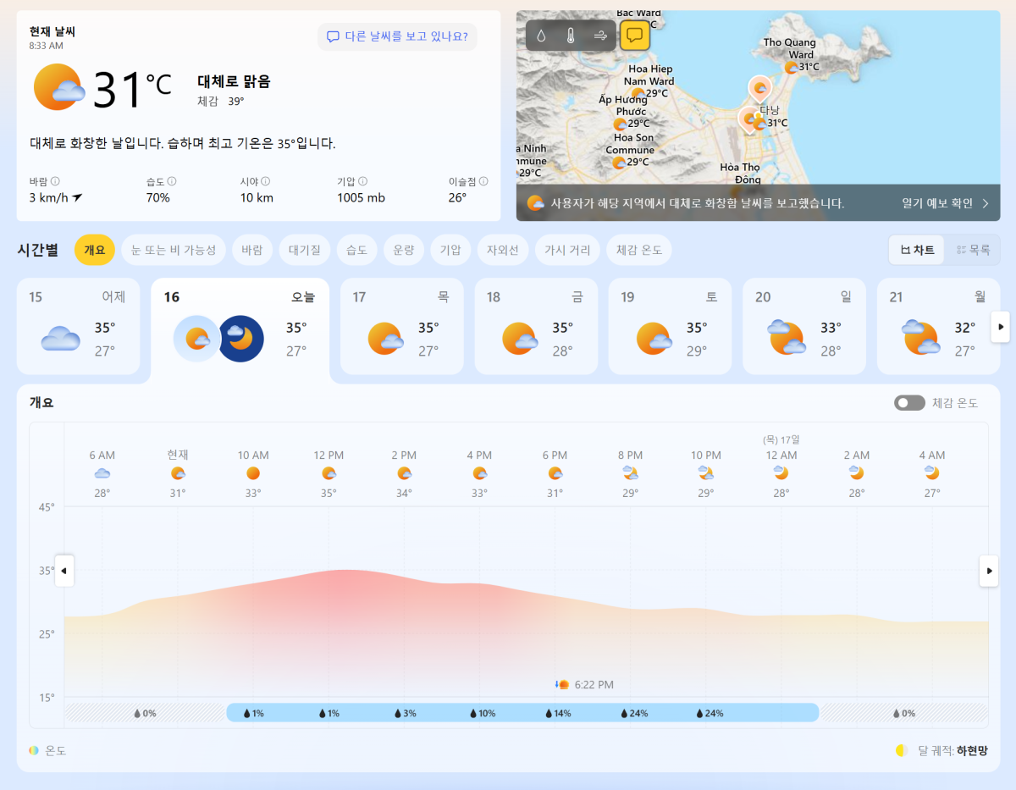
Task: Move chart earlier with left arrow
Action: (64, 571)
